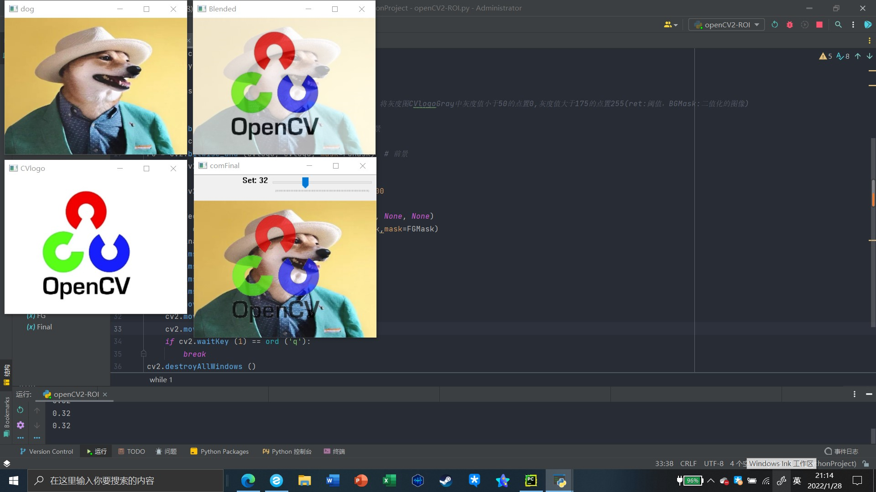Open Search Everywhere magnifier icon
This screenshot has height=492, width=876.
coord(838,25)
